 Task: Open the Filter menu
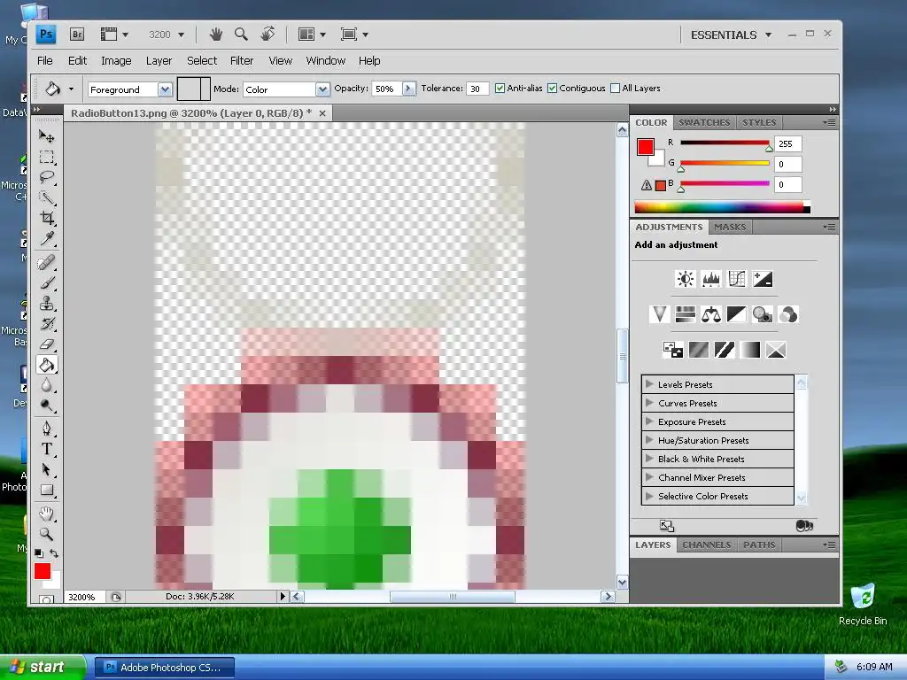click(242, 61)
